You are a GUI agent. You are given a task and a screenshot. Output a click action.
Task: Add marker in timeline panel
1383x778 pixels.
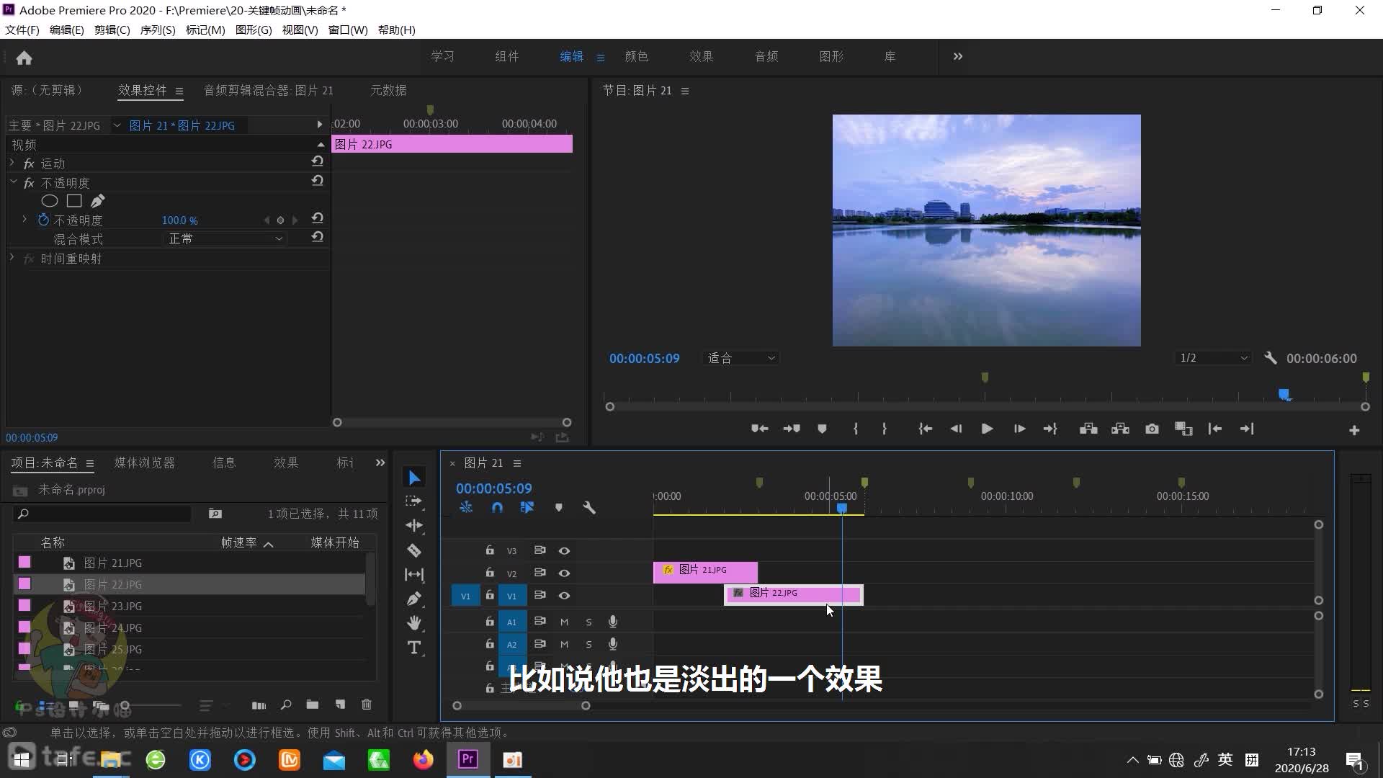click(558, 508)
